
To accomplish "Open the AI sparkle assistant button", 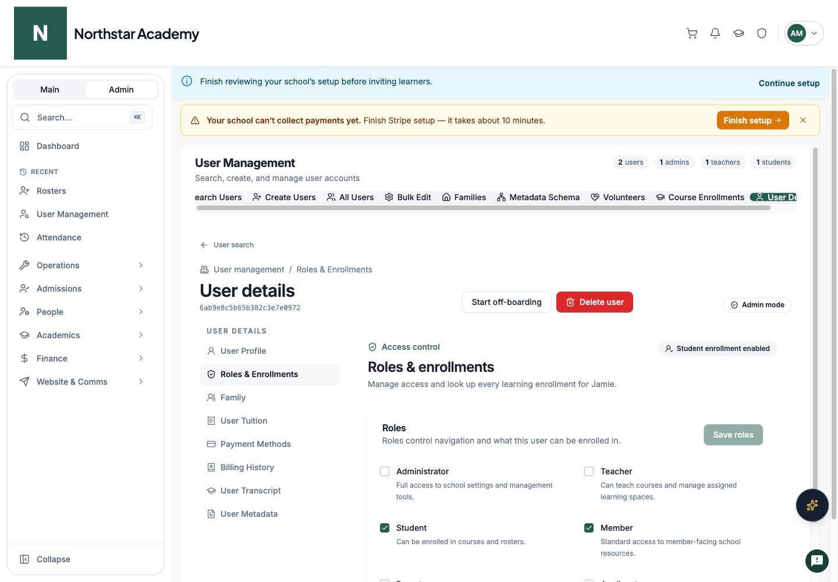I will (812, 505).
